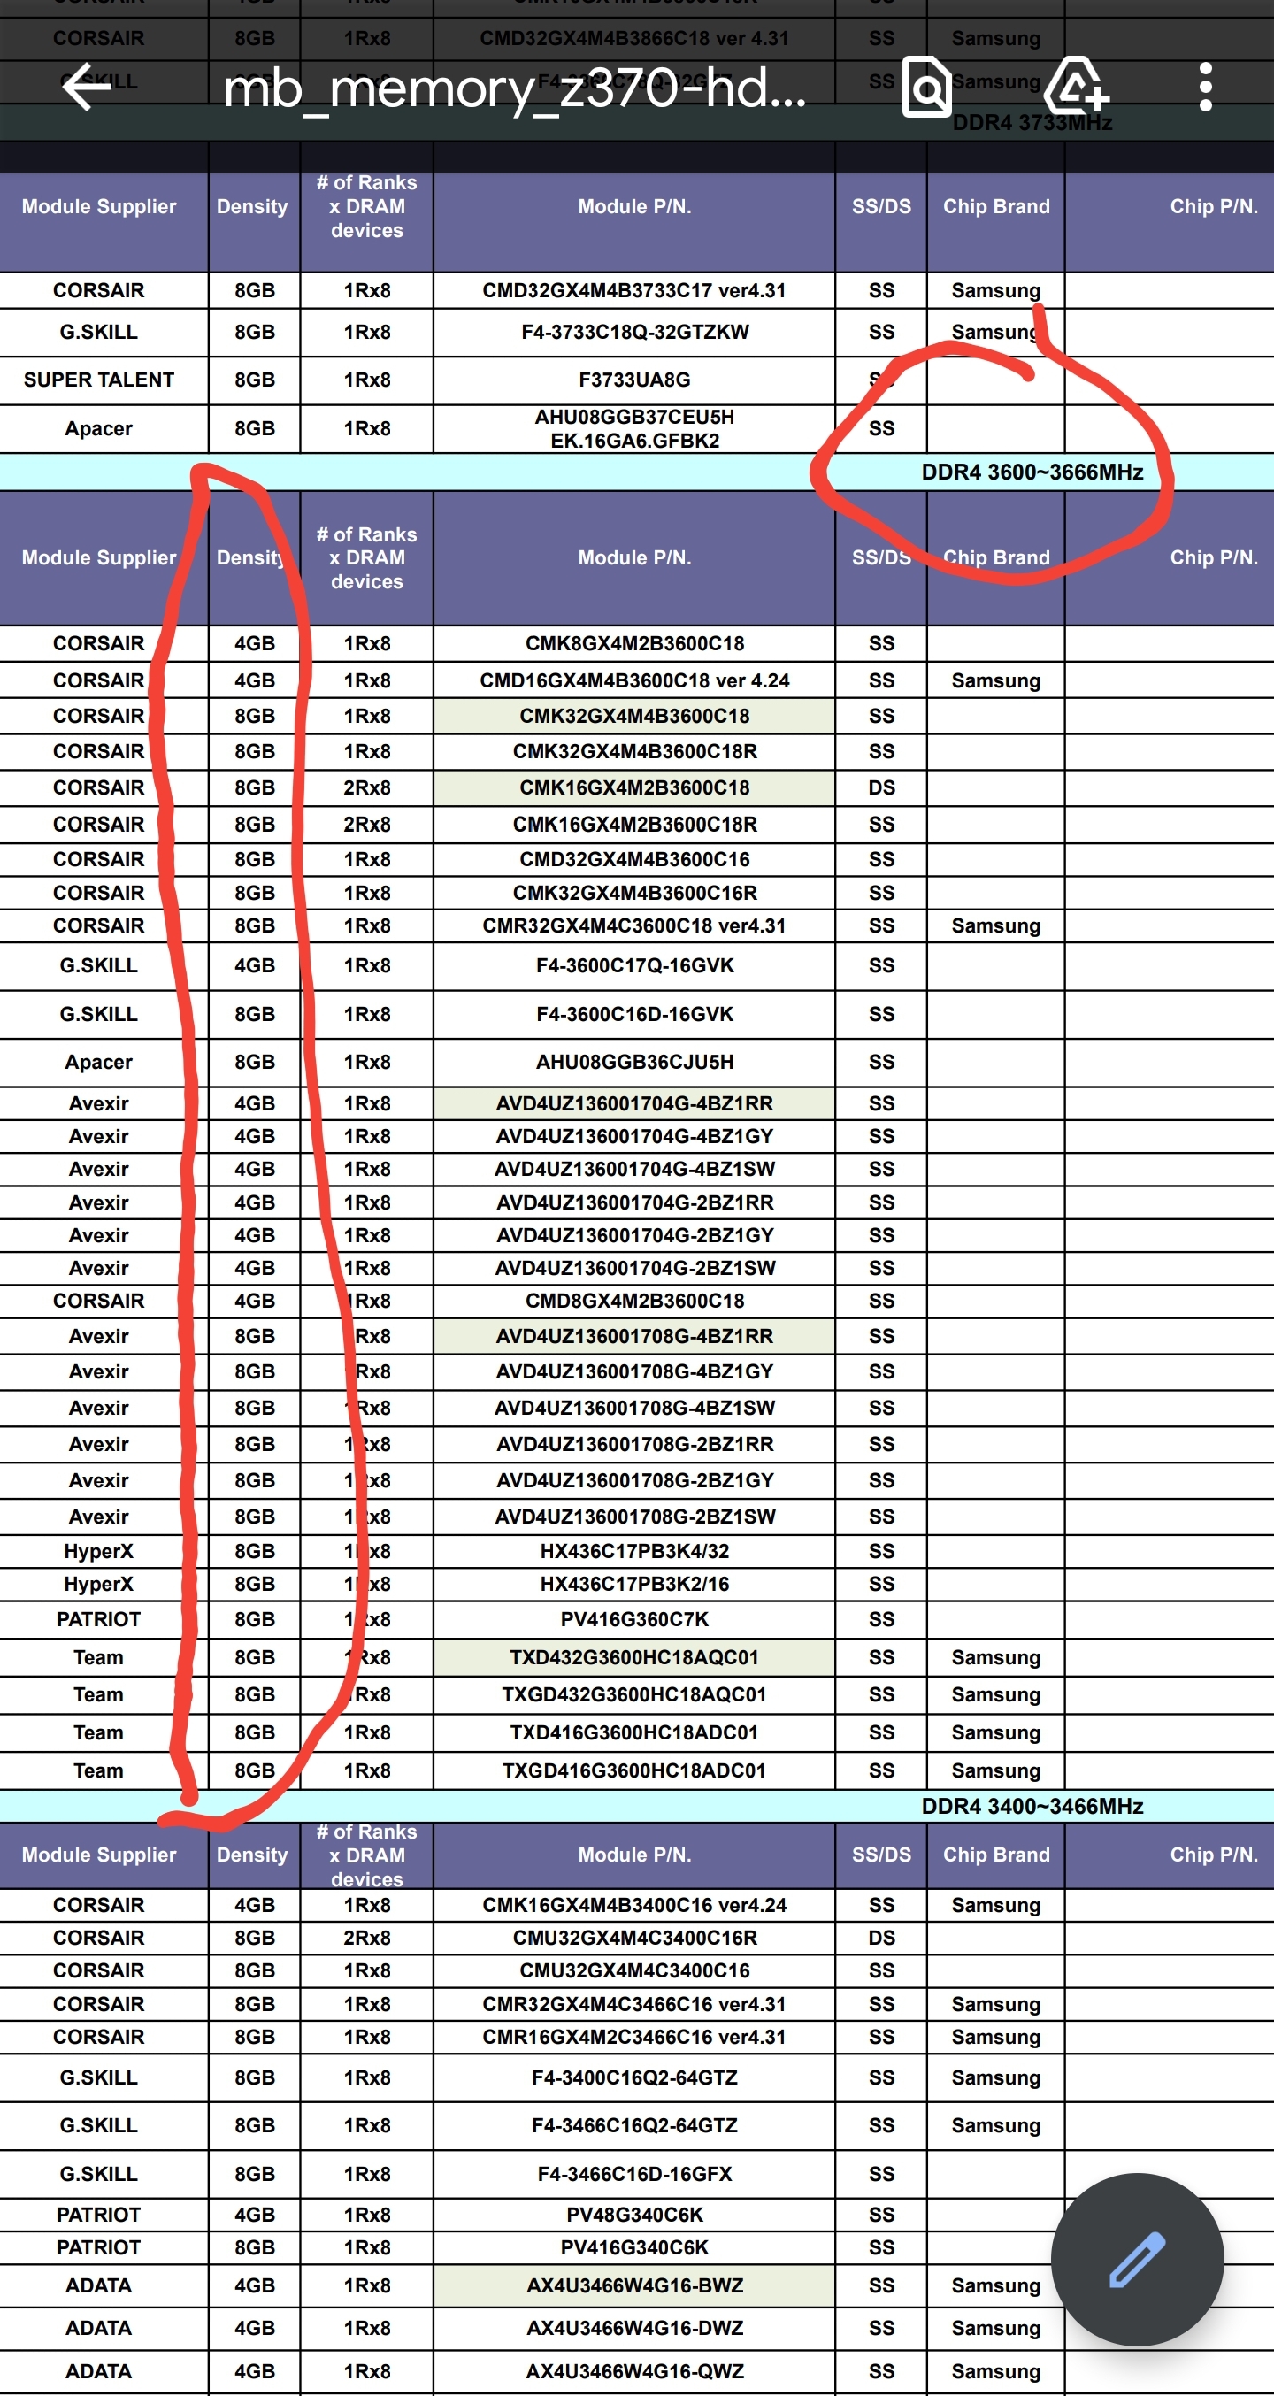Select cell AHU08GGB37CEU5H EK.16GA6.GFBK2

pyautogui.click(x=634, y=429)
